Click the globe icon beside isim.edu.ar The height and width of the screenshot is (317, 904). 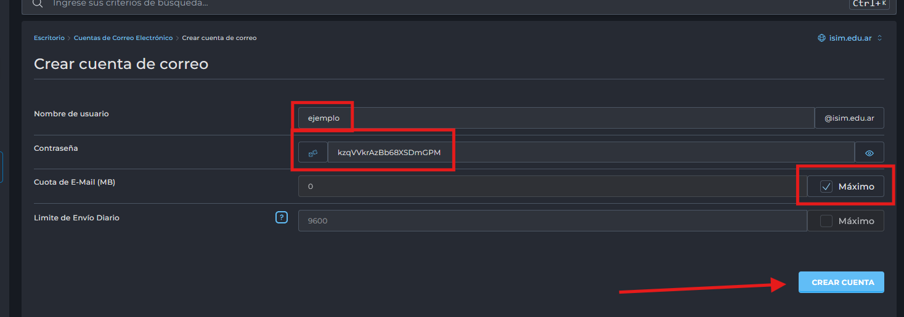pos(821,38)
